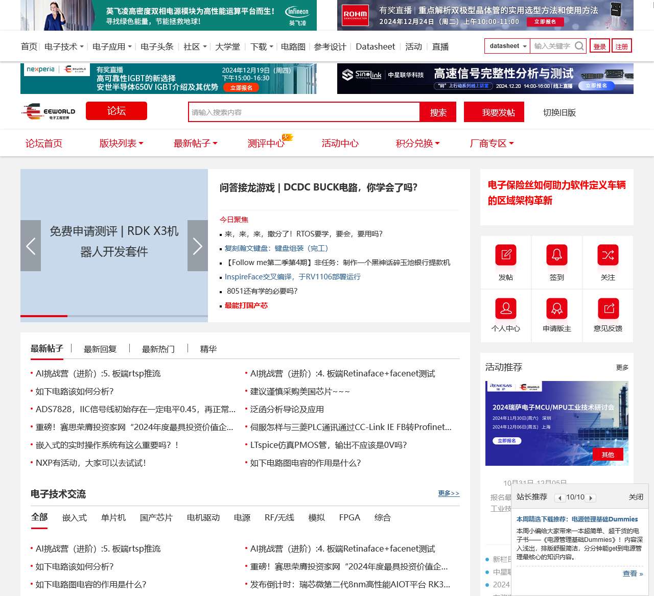Open 活动中心 in forum navigation

pyautogui.click(x=340, y=144)
